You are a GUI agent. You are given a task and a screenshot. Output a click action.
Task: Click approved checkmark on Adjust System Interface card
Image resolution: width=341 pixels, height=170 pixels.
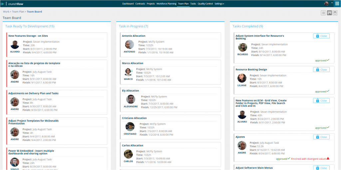(328, 60)
